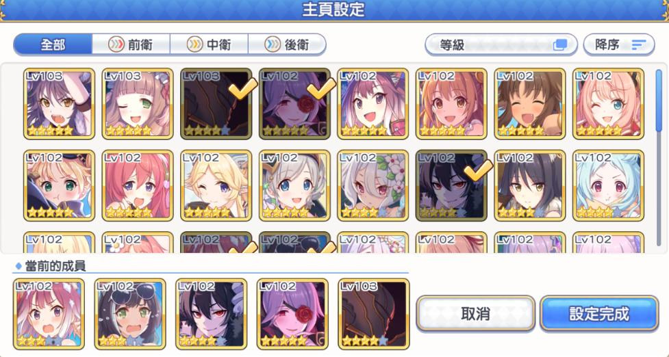Choose the white-haired girl with flower crown
This screenshot has height=357, width=669.
click(373, 185)
